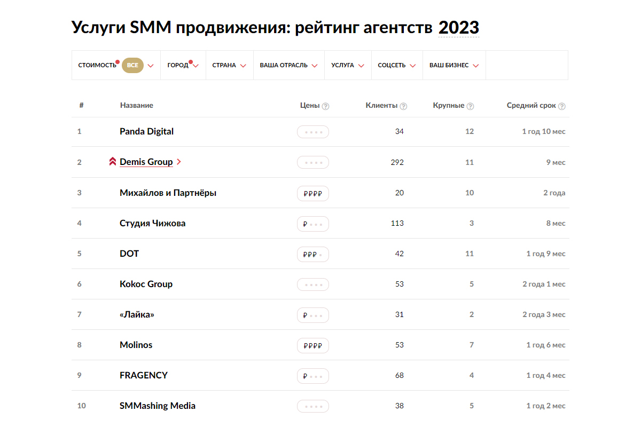This screenshot has width=641, height=427.
Task: Expand the СОЦСЕТЬ filter dropdown
Action: (396, 65)
